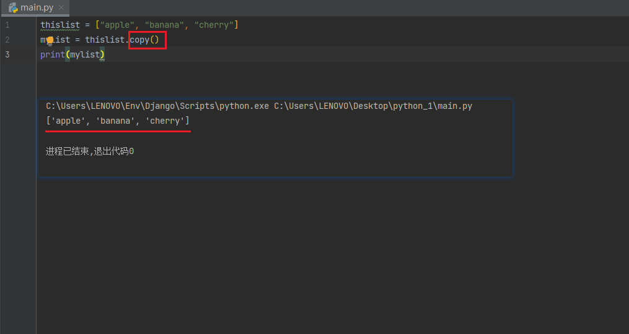Click the print function in line 3

[x=53, y=54]
